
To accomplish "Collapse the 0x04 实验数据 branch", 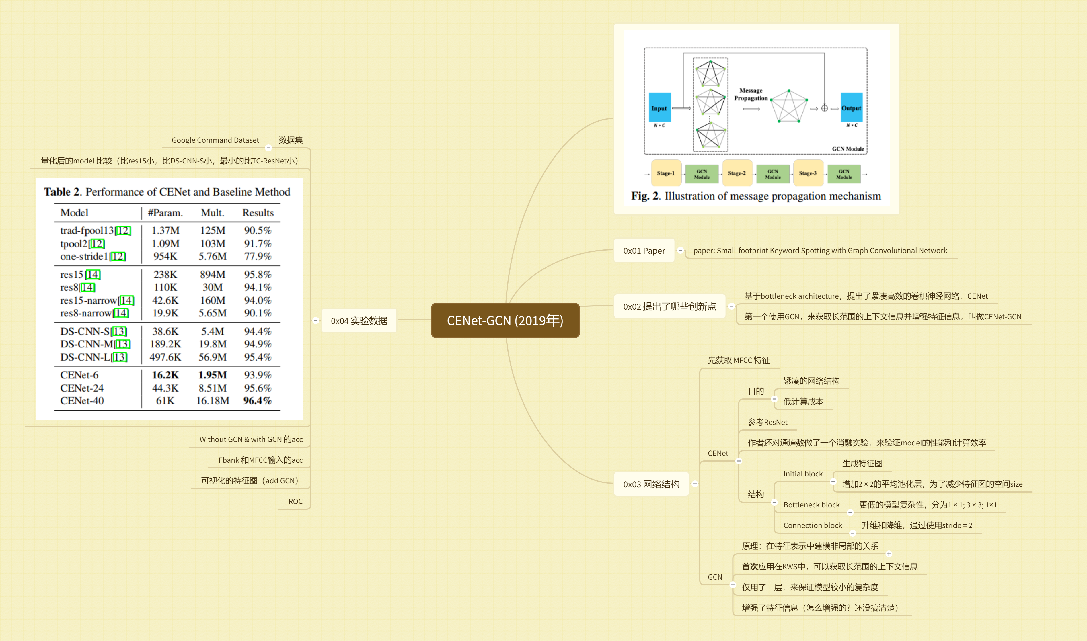I will (x=316, y=320).
